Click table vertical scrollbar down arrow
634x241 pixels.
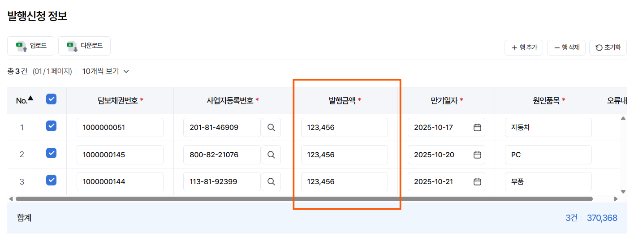pyautogui.click(x=623, y=191)
